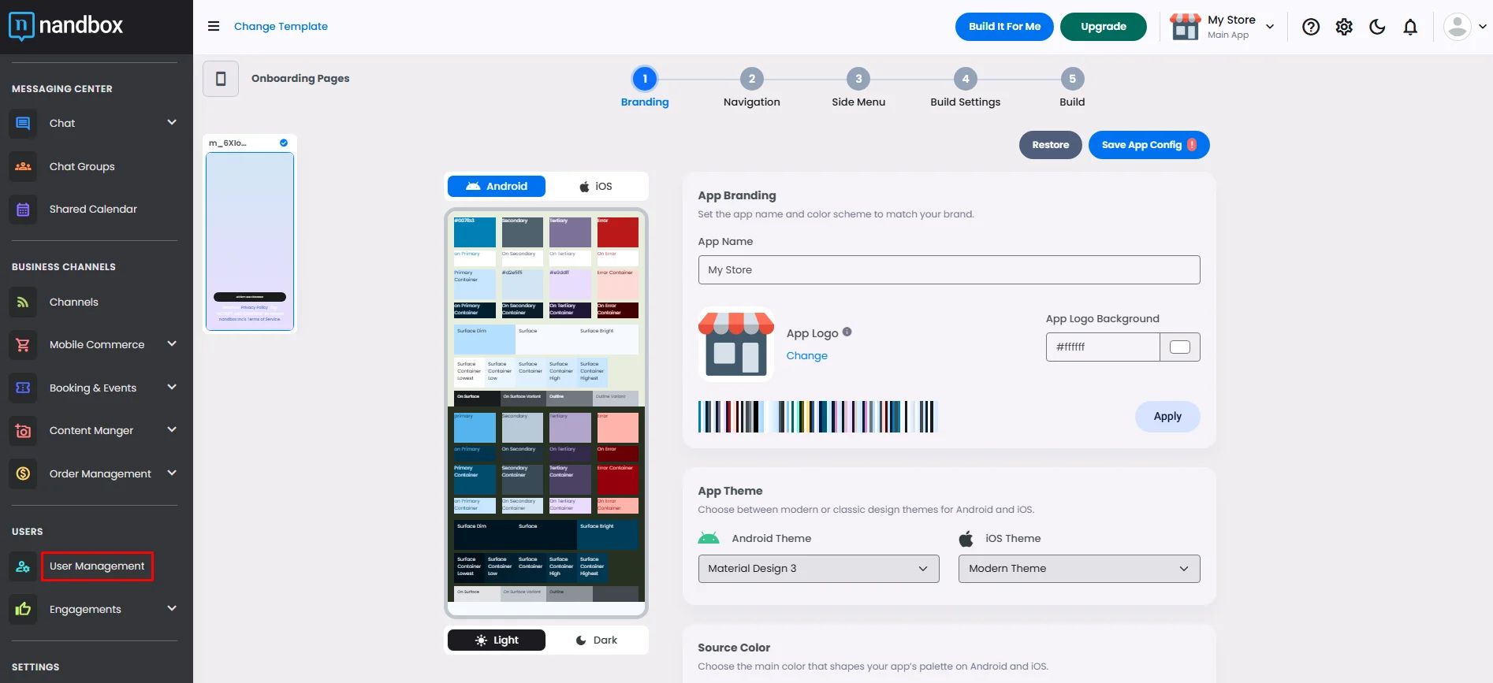The height and width of the screenshot is (683, 1493).
Task: Open Shared Calendar in sidebar
Action: click(x=93, y=210)
